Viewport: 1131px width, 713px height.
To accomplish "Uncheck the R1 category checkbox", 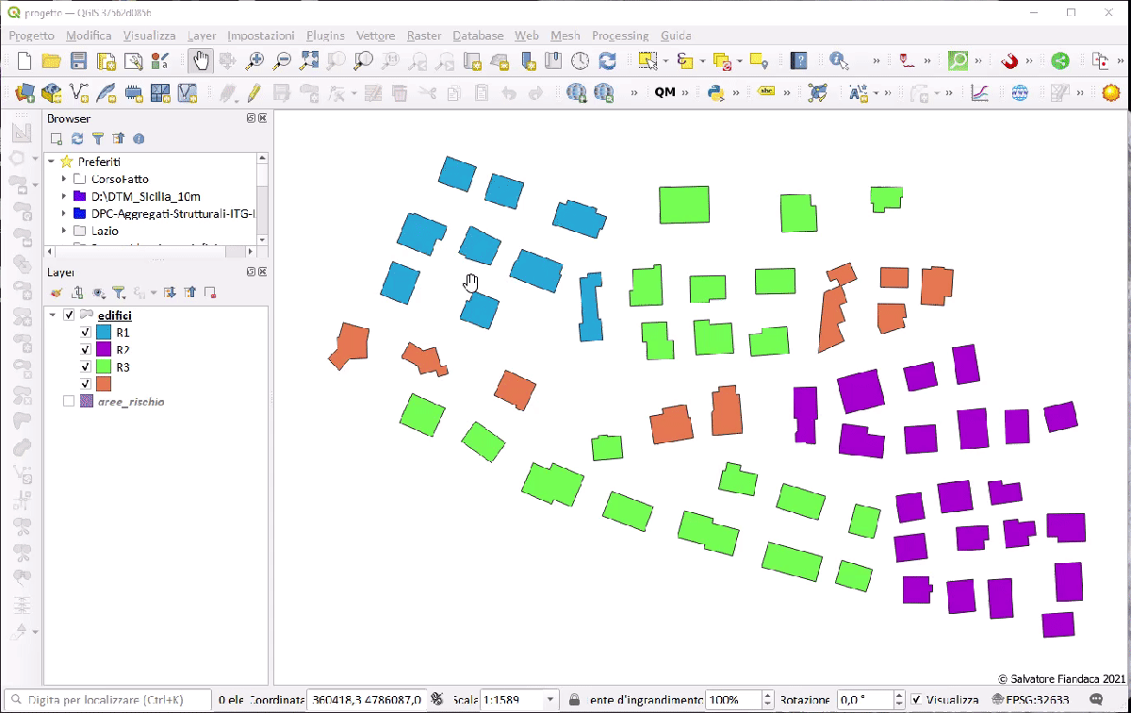I will [86, 333].
